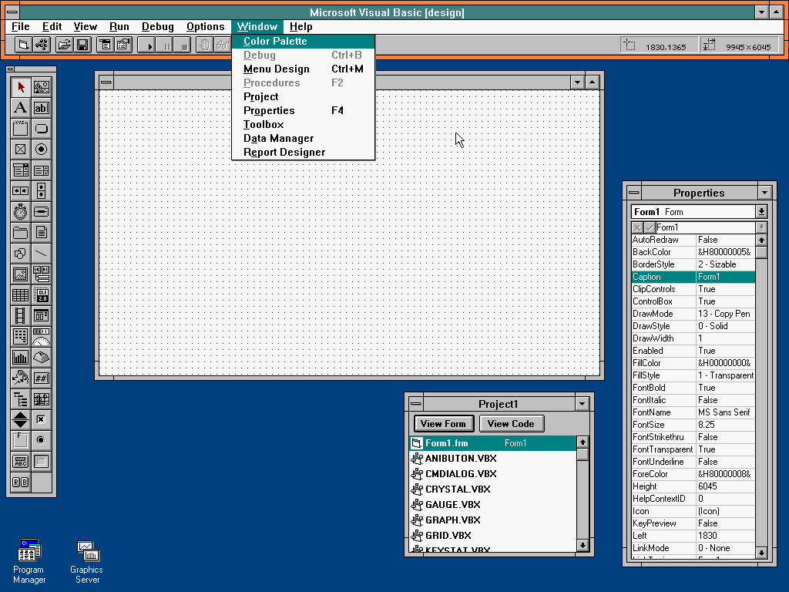Select the Frame tool (xyz box)
789x592 pixels.
point(21,129)
